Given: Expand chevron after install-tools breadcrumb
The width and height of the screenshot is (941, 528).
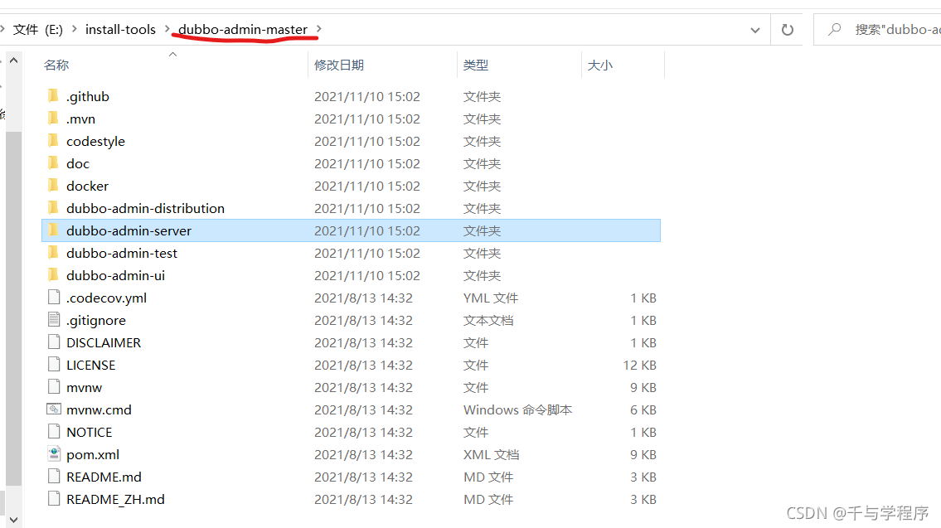Looking at the screenshot, I should pos(167,29).
